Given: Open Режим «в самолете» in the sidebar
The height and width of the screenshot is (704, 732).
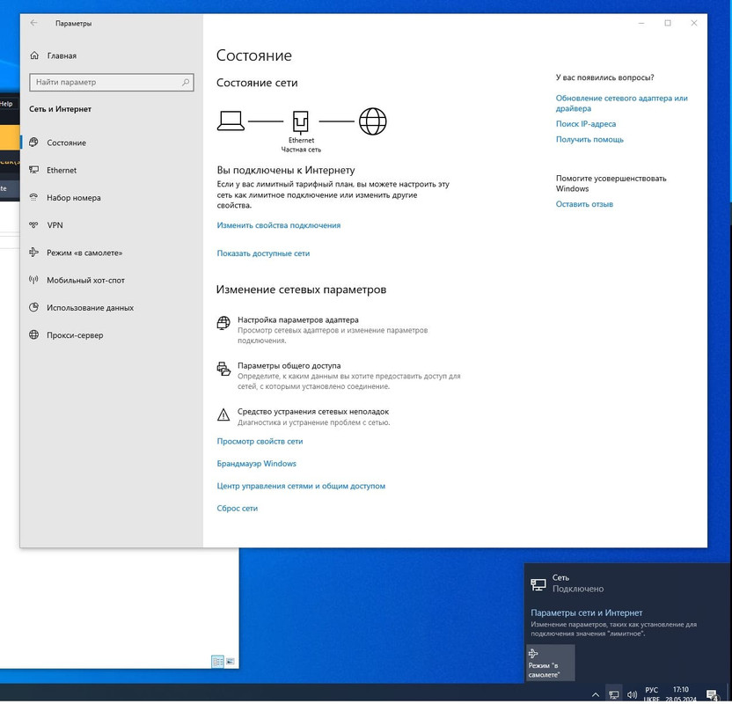Looking at the screenshot, I should (111, 253).
